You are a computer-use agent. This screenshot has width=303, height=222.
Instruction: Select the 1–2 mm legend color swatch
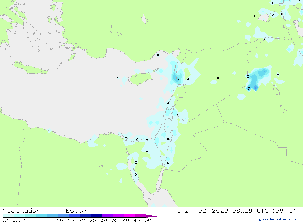coord(30,216)
